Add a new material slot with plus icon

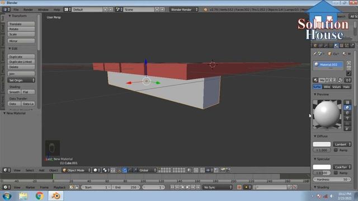click(x=348, y=63)
